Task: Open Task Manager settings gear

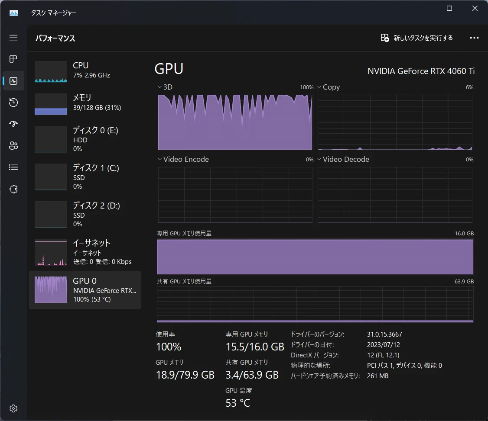Action: [x=13, y=408]
